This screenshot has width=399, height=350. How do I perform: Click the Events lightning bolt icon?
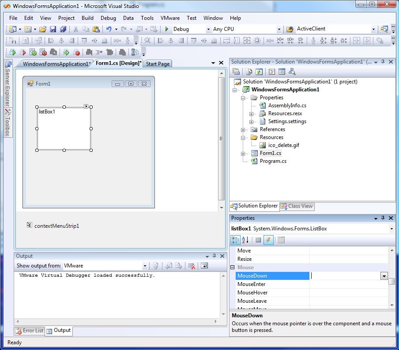coord(268,240)
